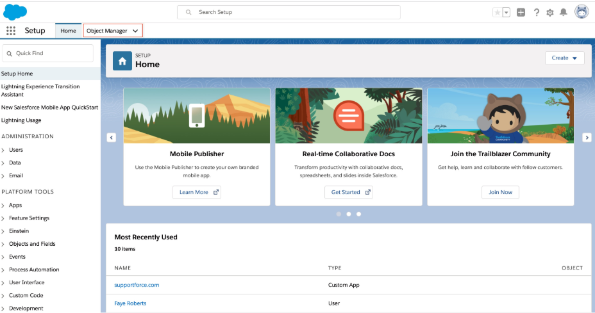Screen dimensions: 595x313
Task: Switch to the Home tab
Action: pos(68,31)
